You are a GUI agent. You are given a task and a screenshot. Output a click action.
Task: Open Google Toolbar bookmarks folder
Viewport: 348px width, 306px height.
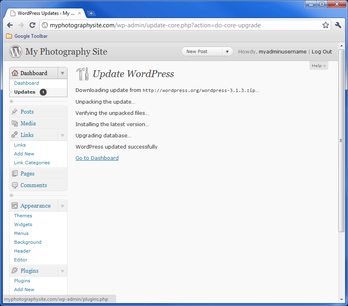point(27,36)
